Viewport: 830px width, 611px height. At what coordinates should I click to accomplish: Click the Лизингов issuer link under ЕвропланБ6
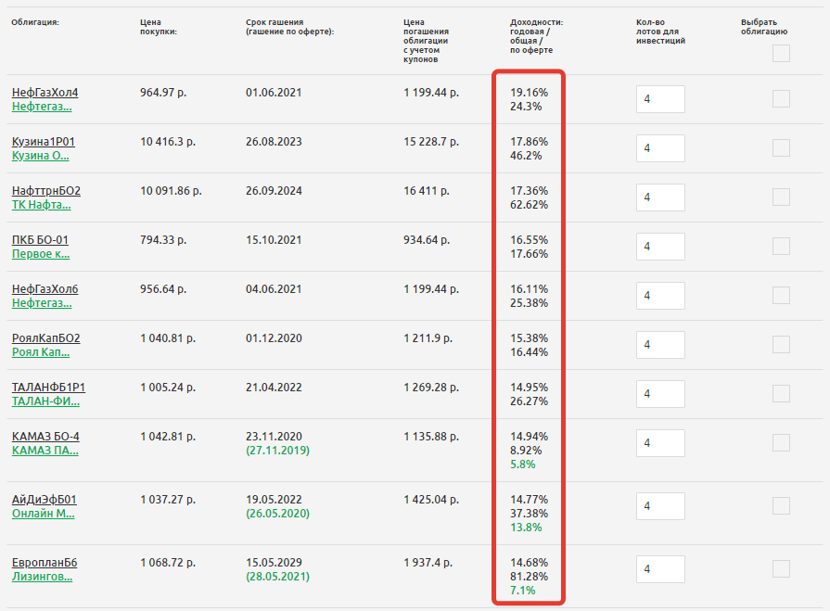click(42, 576)
